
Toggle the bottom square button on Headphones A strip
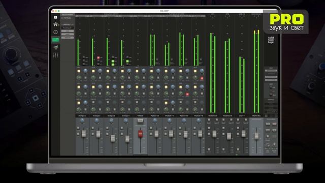pyautogui.click(x=209, y=149)
